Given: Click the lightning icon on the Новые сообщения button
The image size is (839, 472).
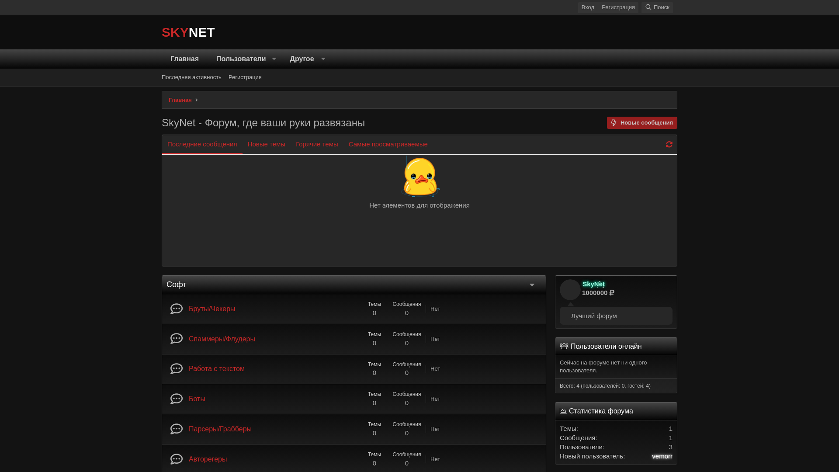Looking at the screenshot, I should (x=614, y=123).
